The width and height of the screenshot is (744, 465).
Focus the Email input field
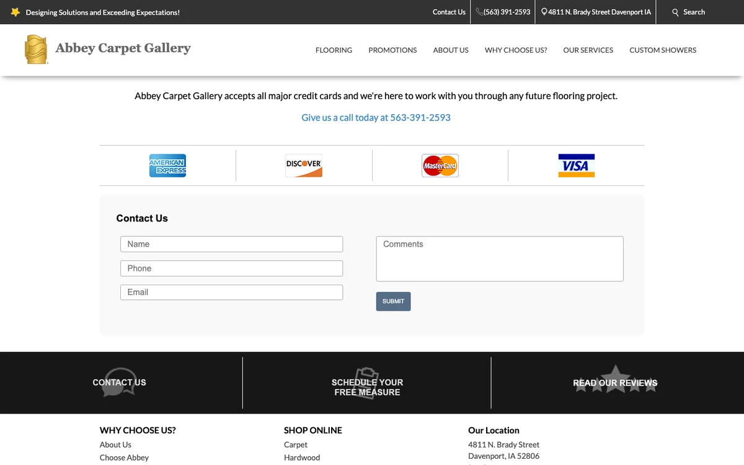coord(231,293)
